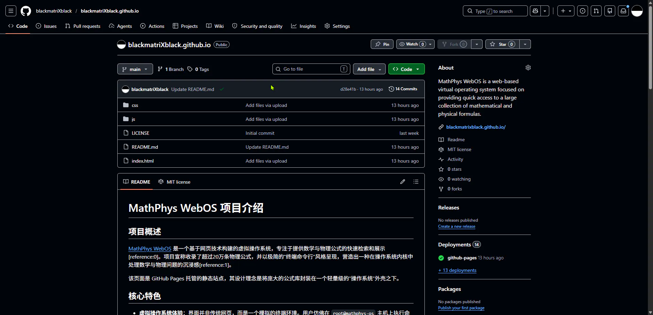Open repository Settings tab

pyautogui.click(x=337, y=26)
